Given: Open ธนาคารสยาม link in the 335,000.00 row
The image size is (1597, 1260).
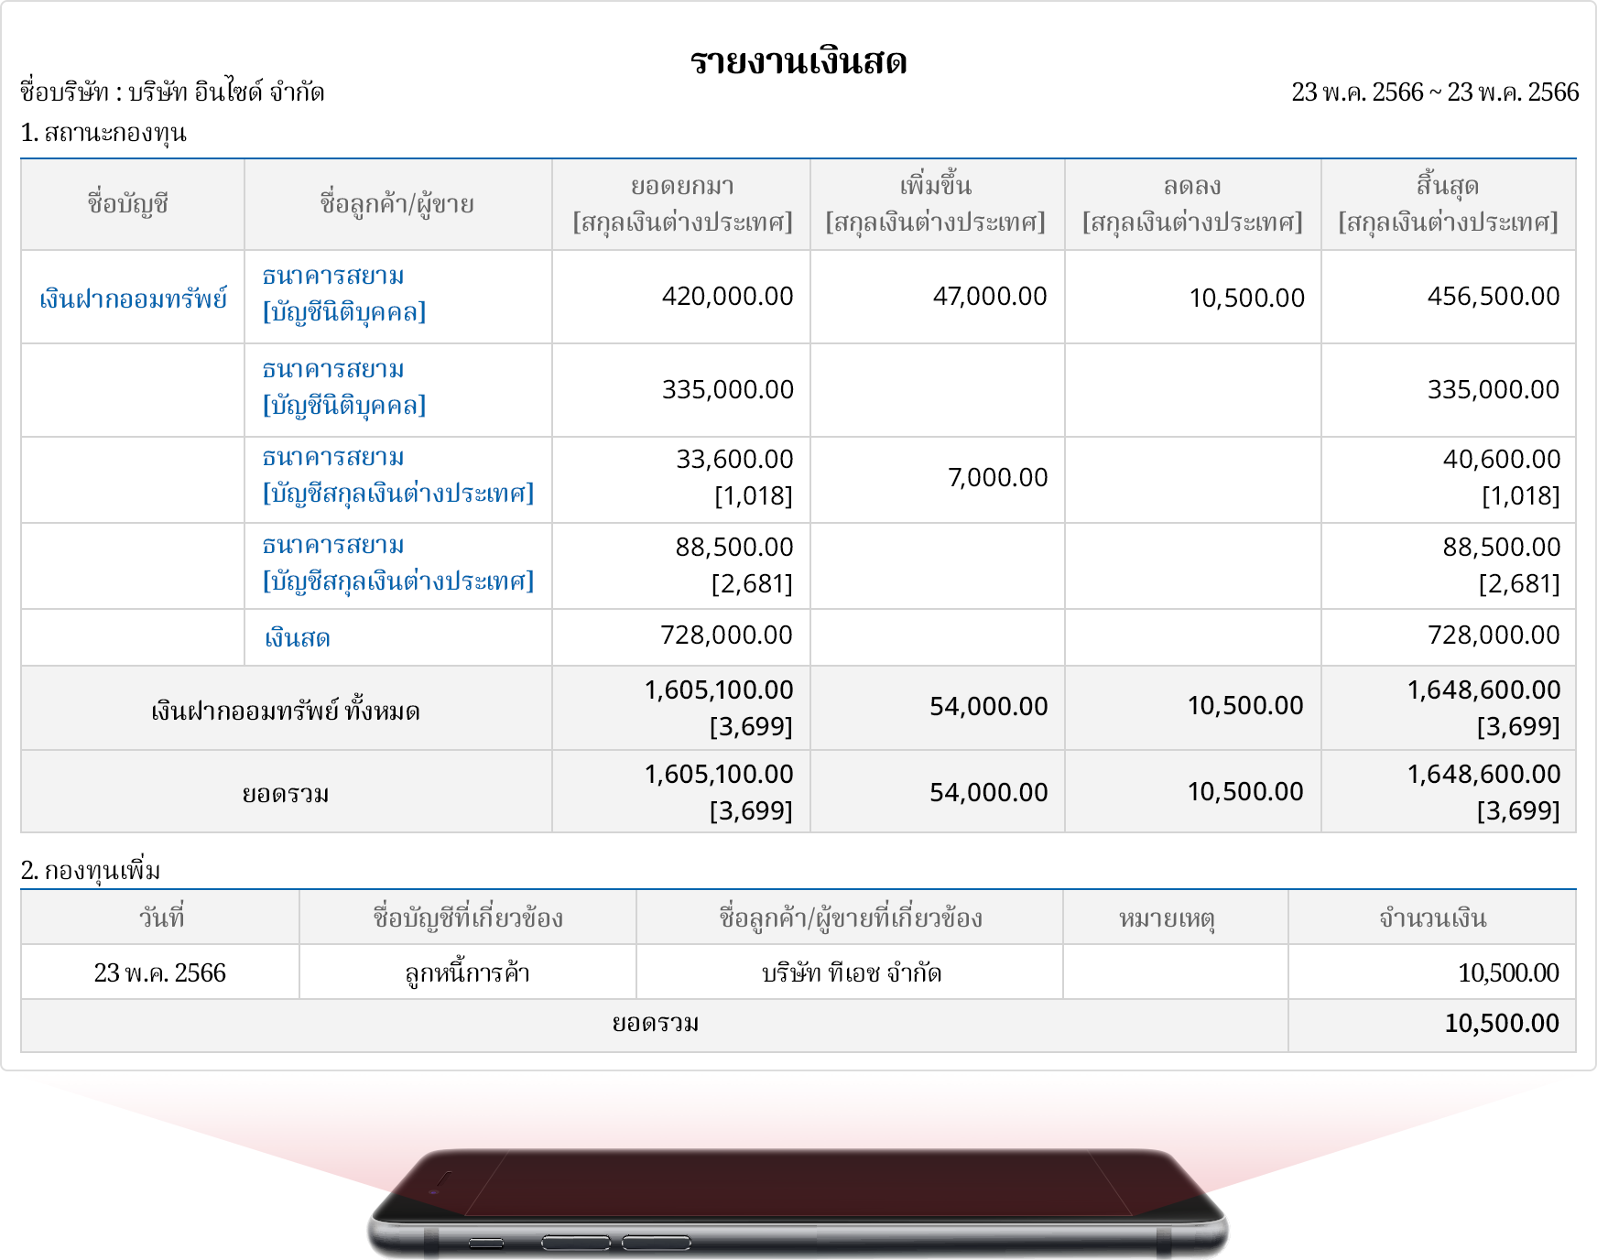Looking at the screenshot, I should (x=333, y=369).
